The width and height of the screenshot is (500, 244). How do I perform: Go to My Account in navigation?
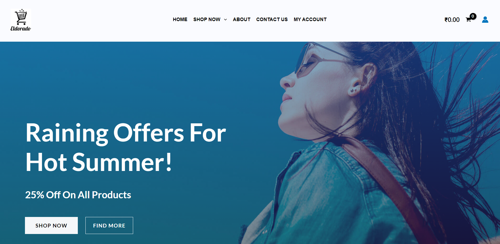tap(310, 19)
